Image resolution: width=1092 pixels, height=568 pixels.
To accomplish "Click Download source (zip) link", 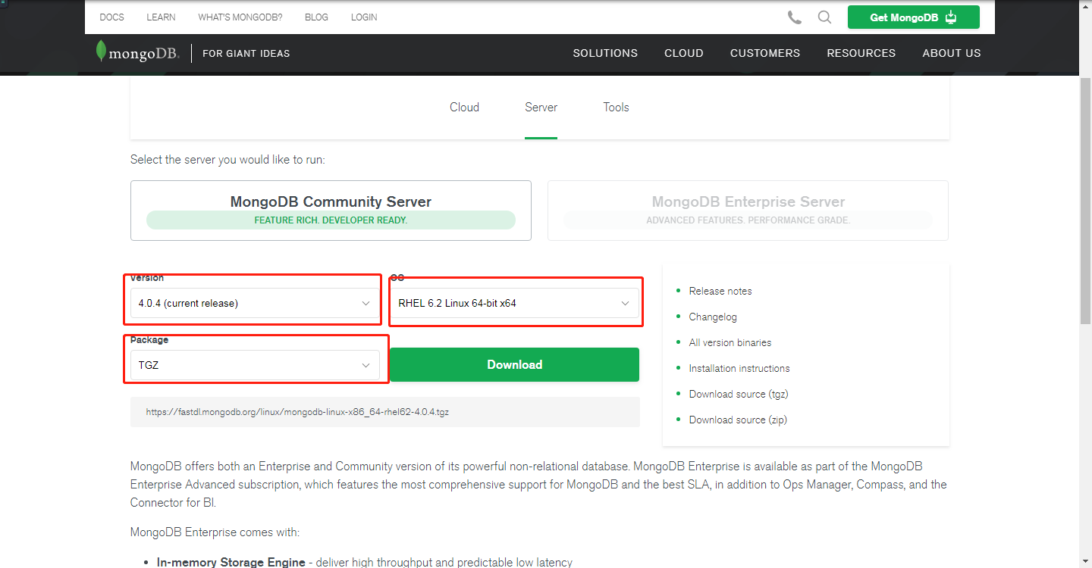I will [x=738, y=420].
